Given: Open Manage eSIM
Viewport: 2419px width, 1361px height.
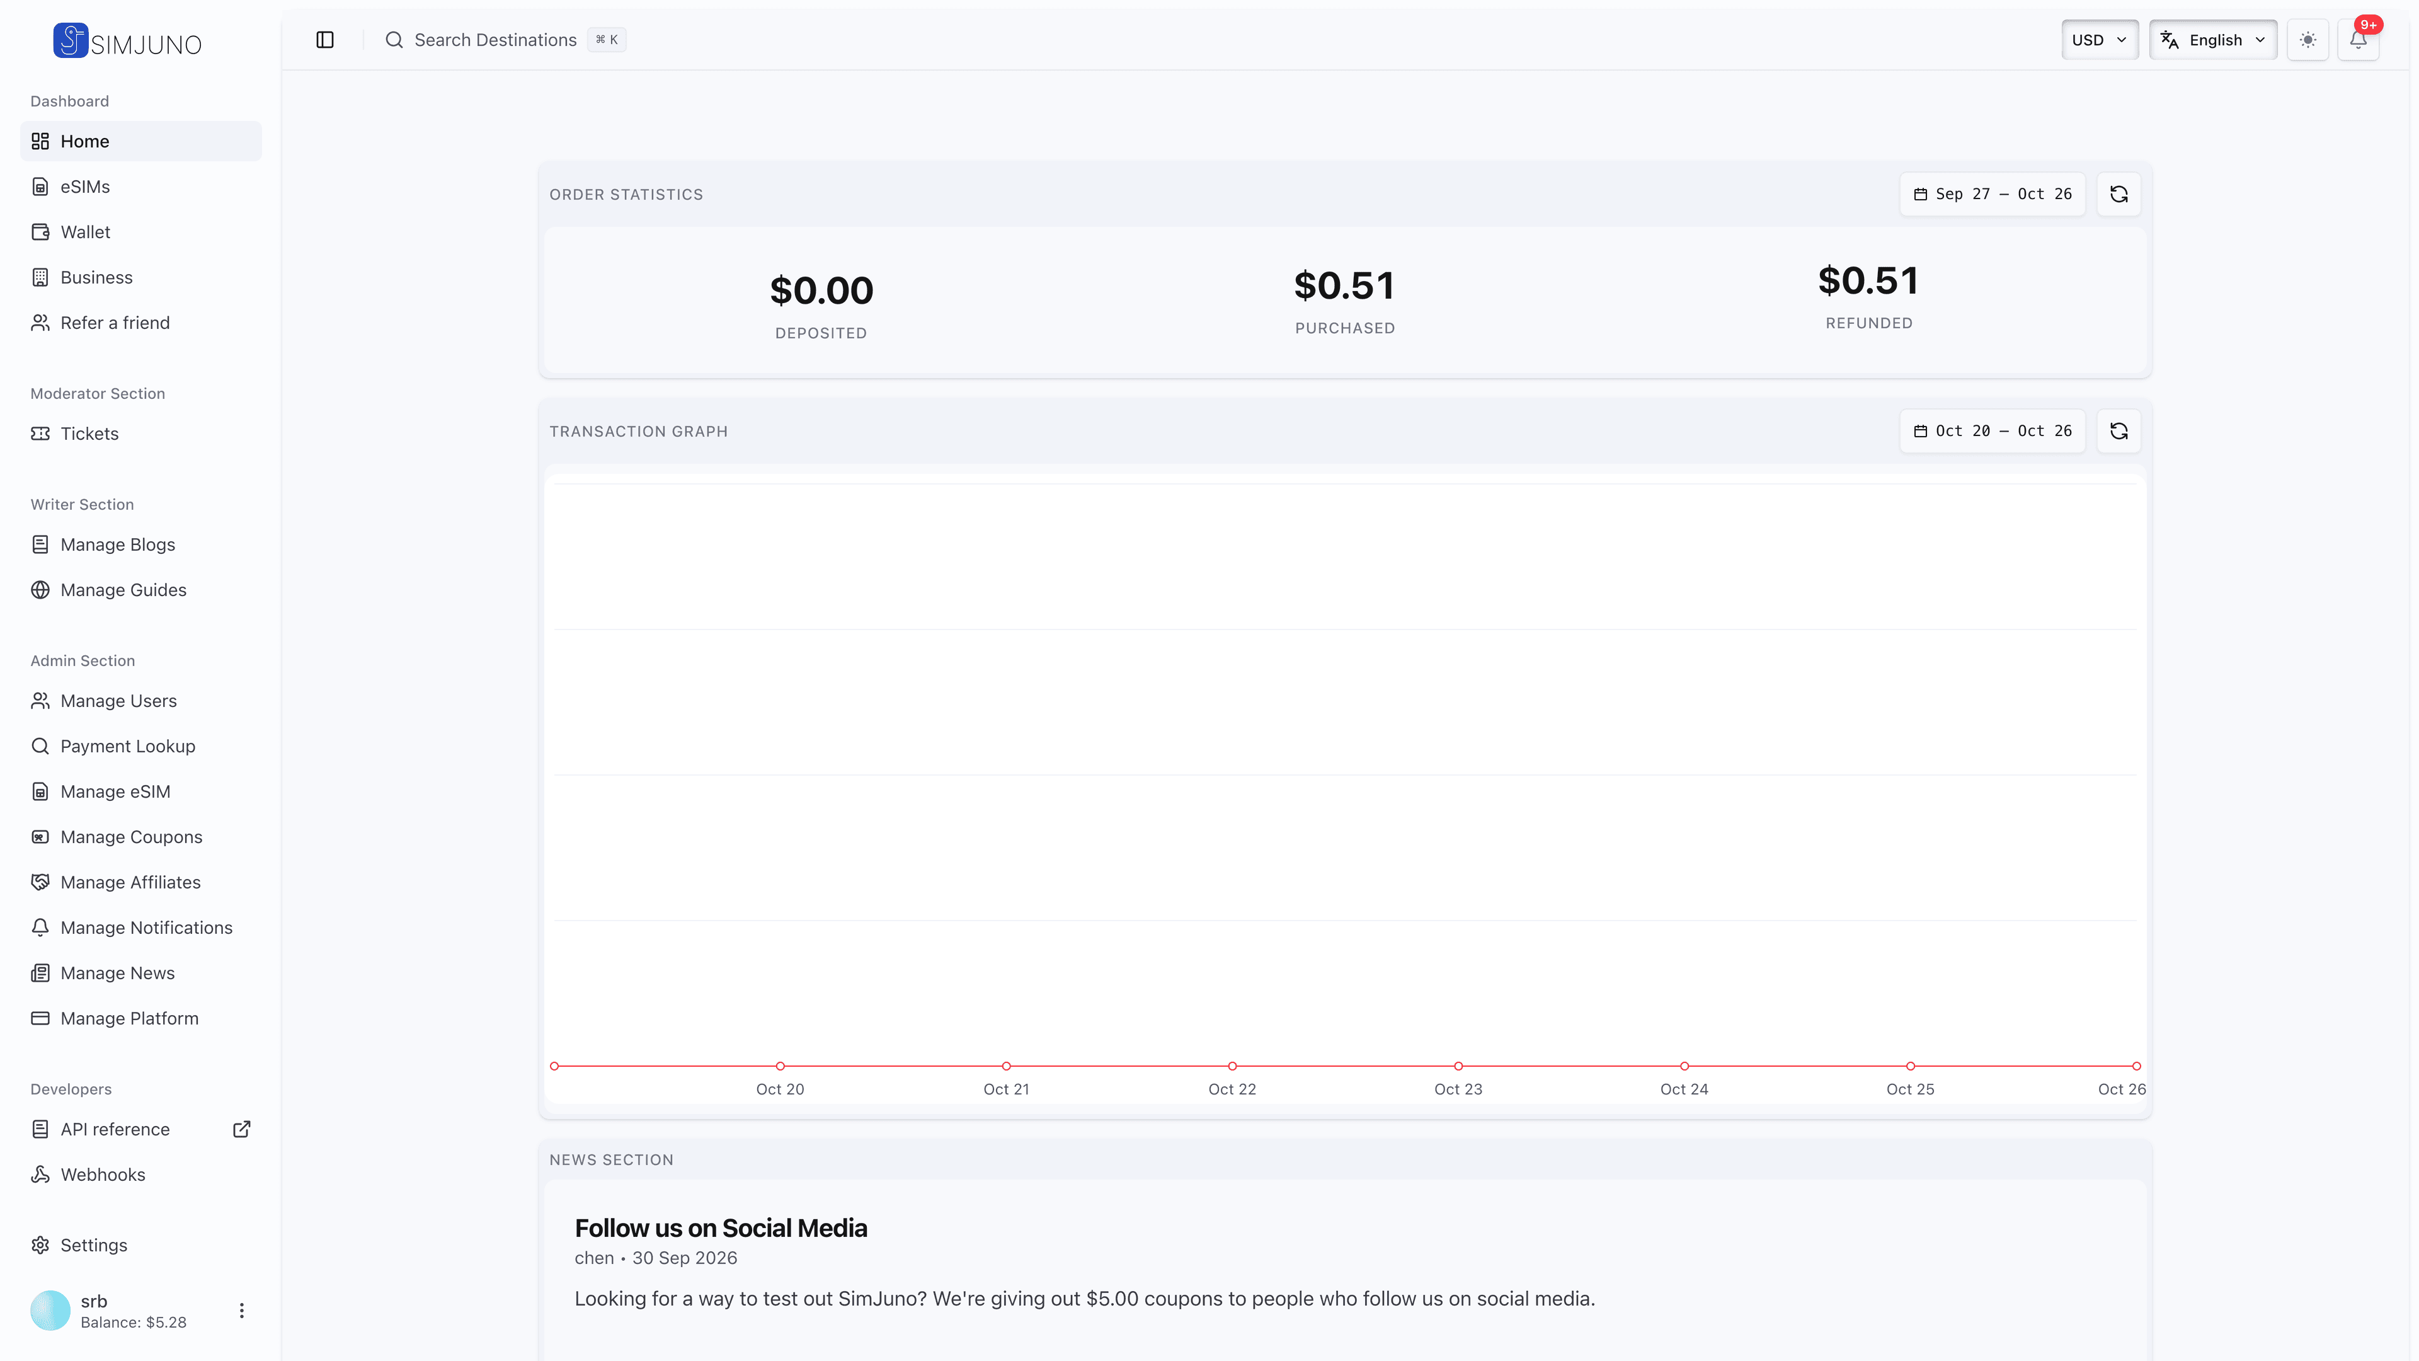Looking at the screenshot, I should 141,792.
